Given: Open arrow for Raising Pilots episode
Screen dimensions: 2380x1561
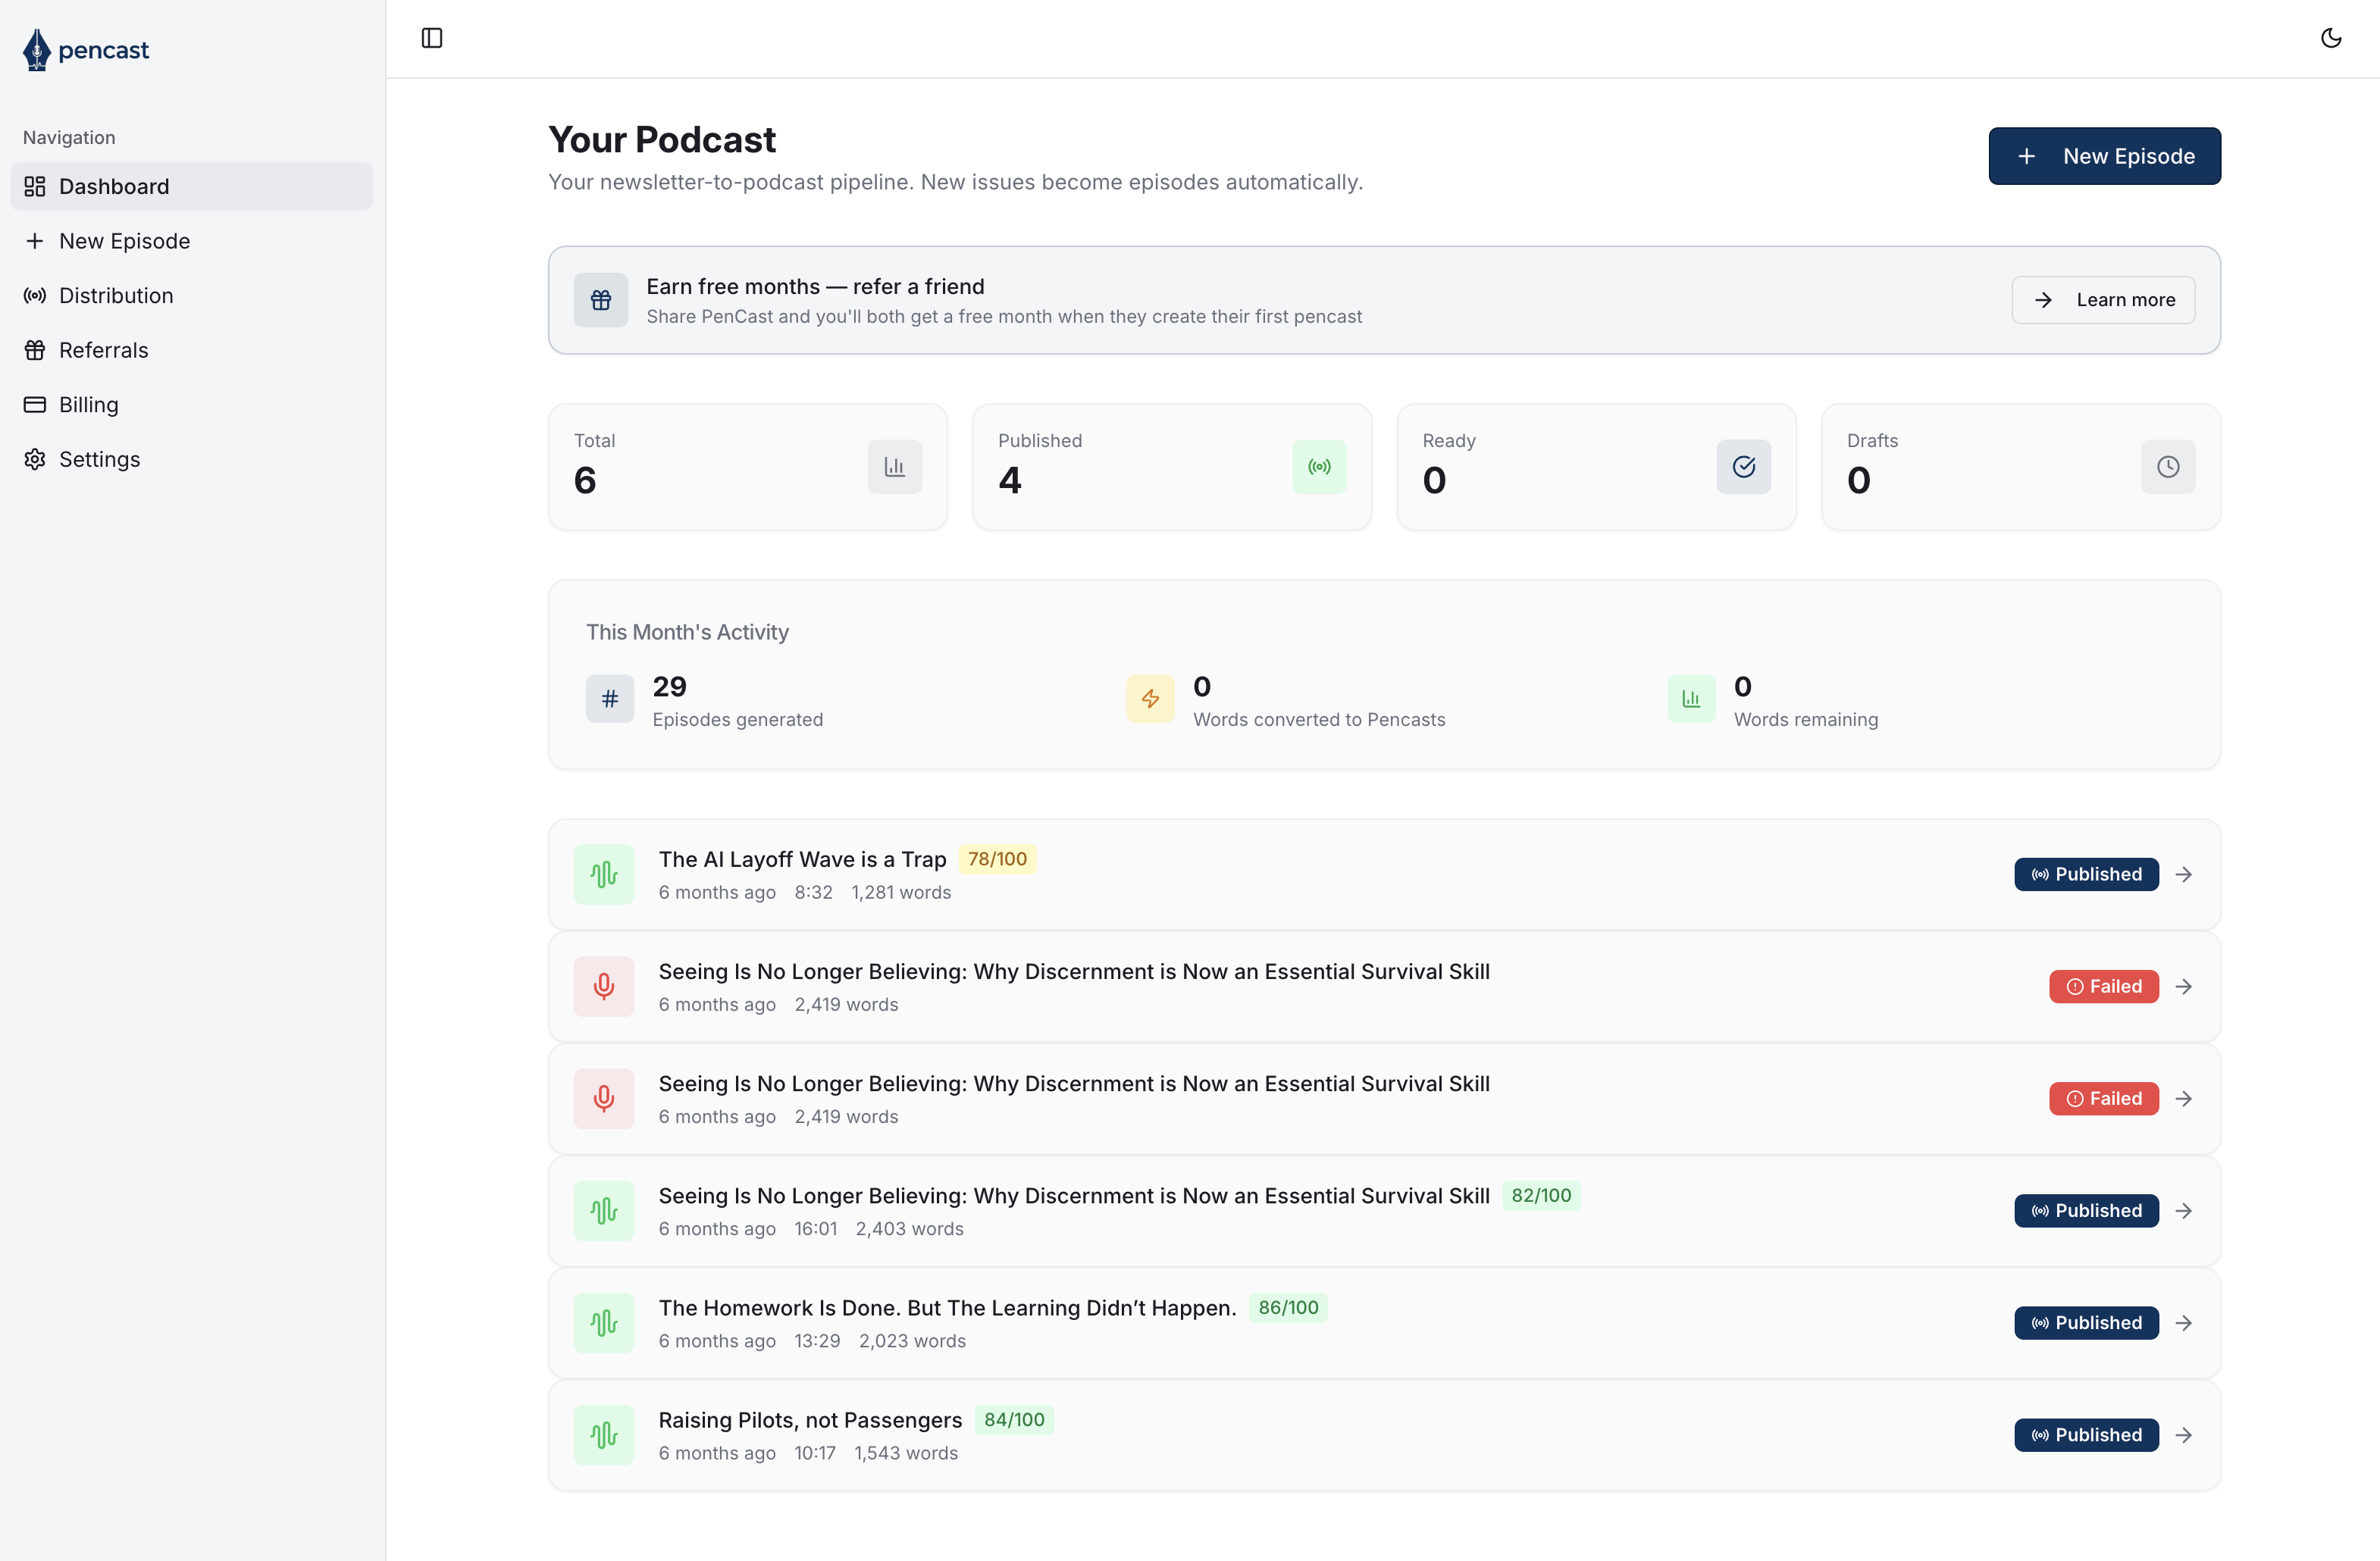Looking at the screenshot, I should [x=2184, y=1435].
